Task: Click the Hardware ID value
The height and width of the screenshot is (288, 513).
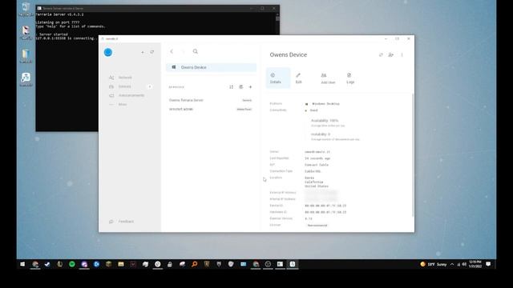Action: 325,212
